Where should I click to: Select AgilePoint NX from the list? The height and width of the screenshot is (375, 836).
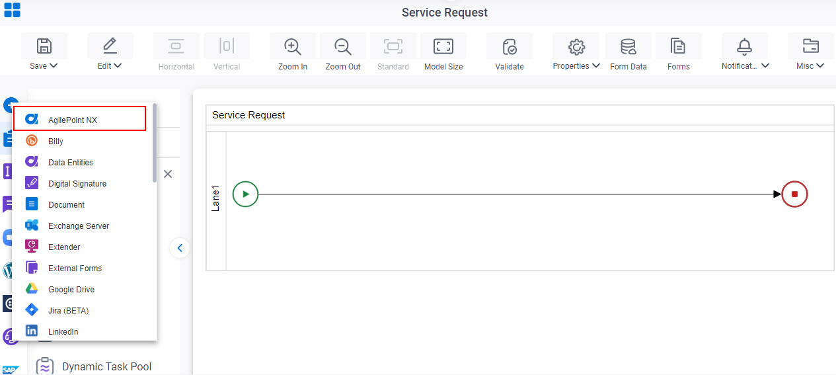[79, 119]
